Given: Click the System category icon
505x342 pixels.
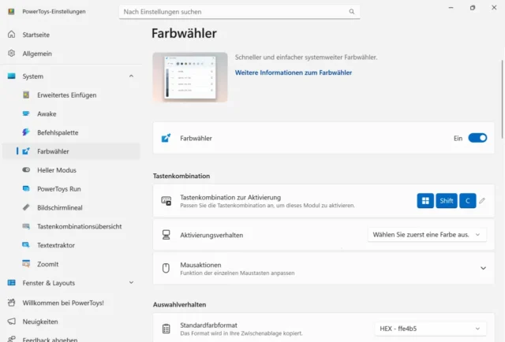Looking at the screenshot, I should coord(12,76).
